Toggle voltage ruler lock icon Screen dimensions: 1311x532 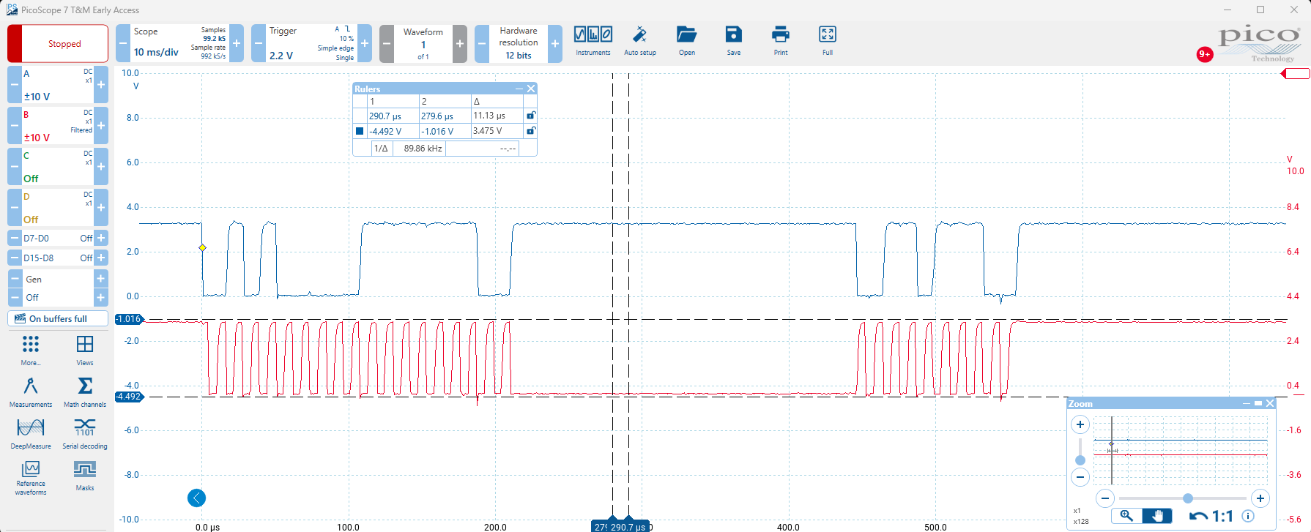point(531,131)
